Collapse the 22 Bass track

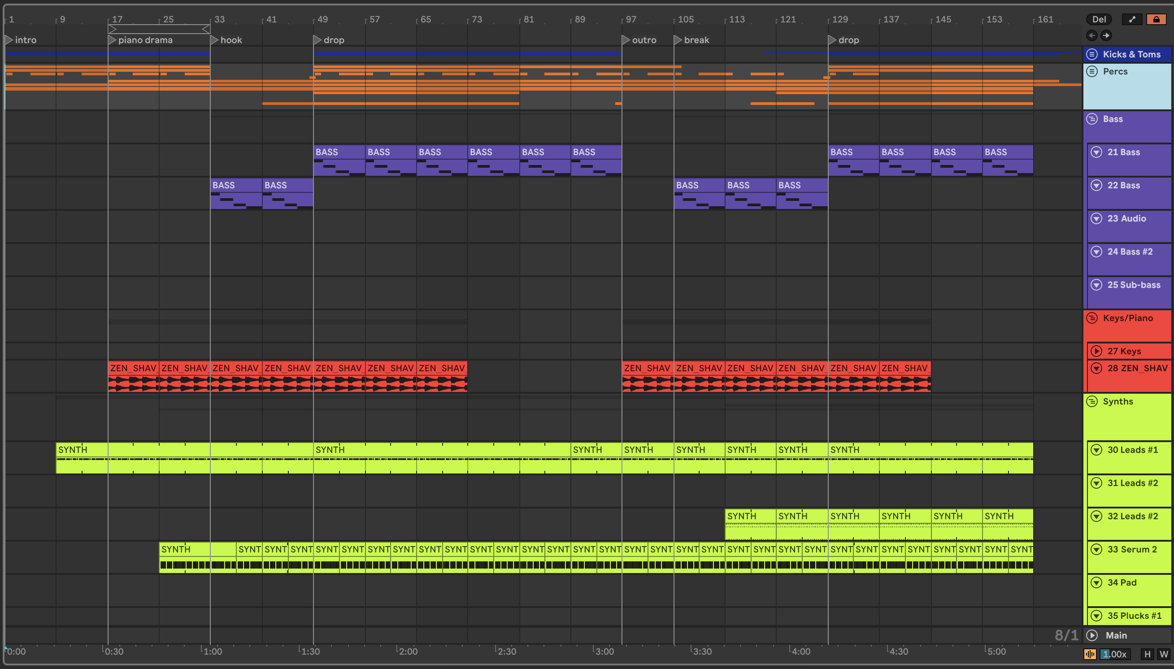1096,185
